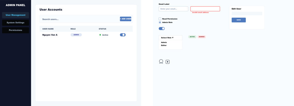Click the Add User button
Viewport: 294px width, 106px height.
(126, 19)
